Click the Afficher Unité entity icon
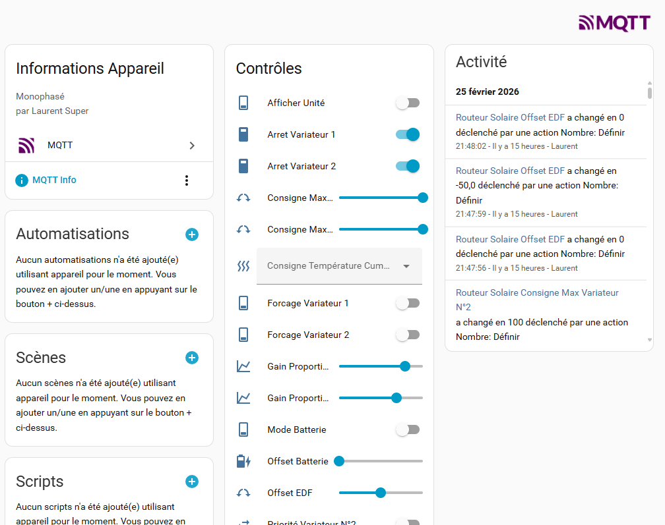 tap(243, 103)
